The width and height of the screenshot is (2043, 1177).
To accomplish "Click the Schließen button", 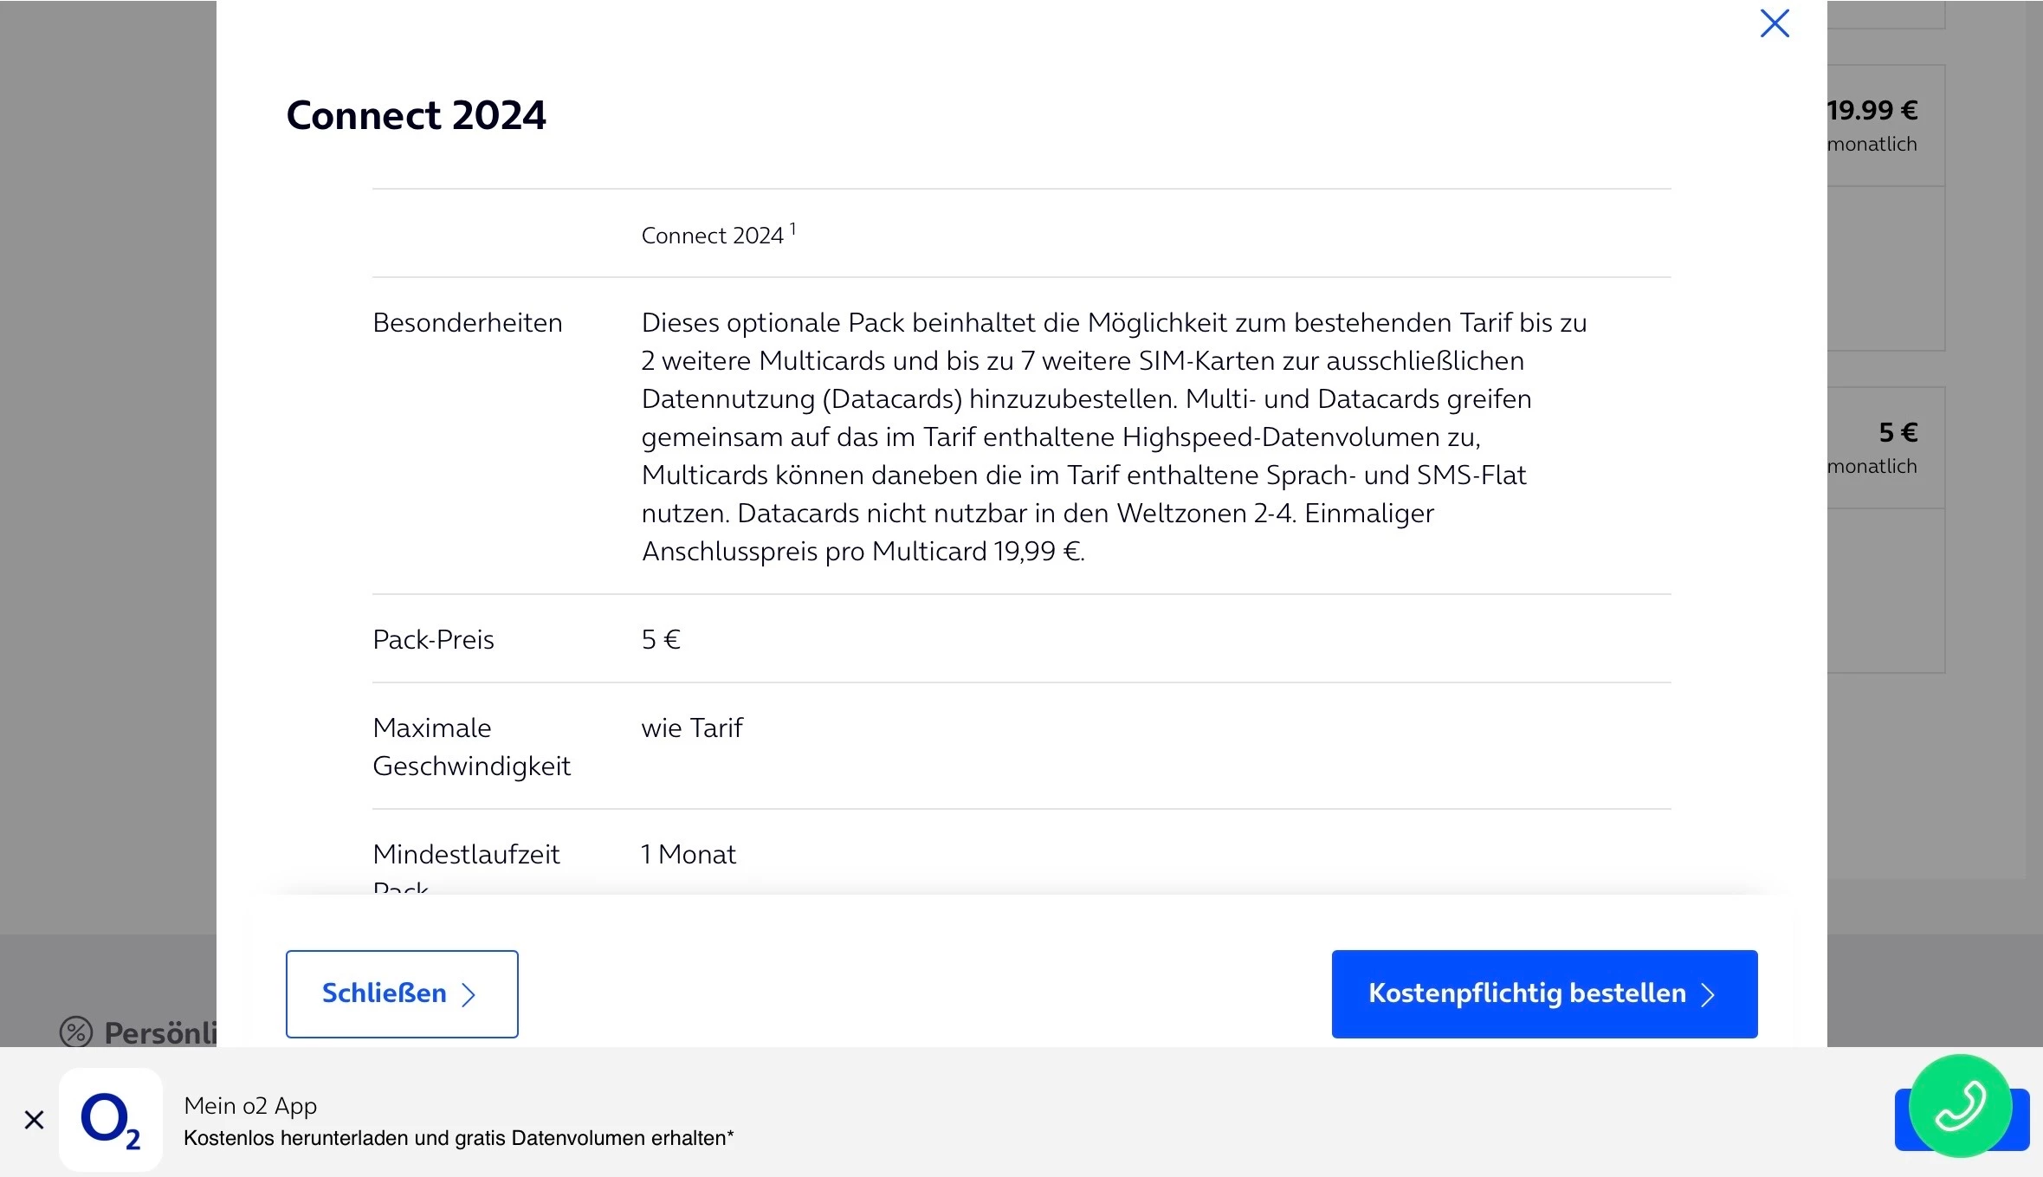I will (401, 993).
